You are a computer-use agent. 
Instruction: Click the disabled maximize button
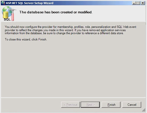pyautogui.click(x=138, y=3)
